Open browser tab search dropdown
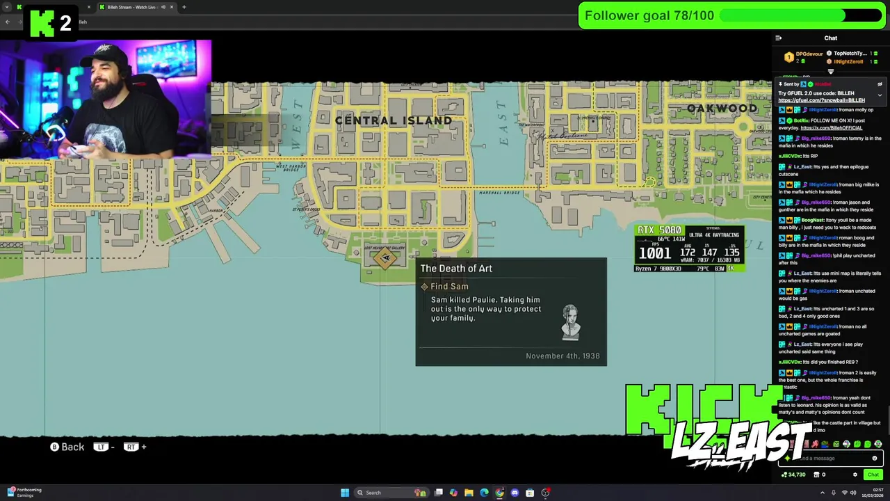 click(7, 7)
